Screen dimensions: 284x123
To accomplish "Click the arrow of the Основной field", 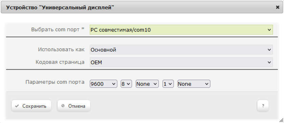I will 269,49.
